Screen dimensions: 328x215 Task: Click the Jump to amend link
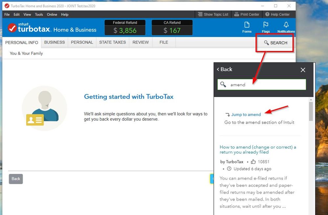pos(246,115)
